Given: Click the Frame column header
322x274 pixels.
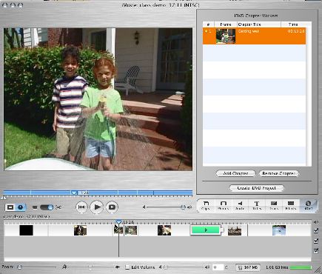Looking at the screenshot, I should [226, 24].
